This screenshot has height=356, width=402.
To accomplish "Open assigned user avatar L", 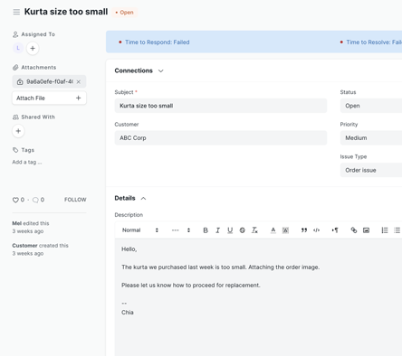I will pyautogui.click(x=18, y=48).
